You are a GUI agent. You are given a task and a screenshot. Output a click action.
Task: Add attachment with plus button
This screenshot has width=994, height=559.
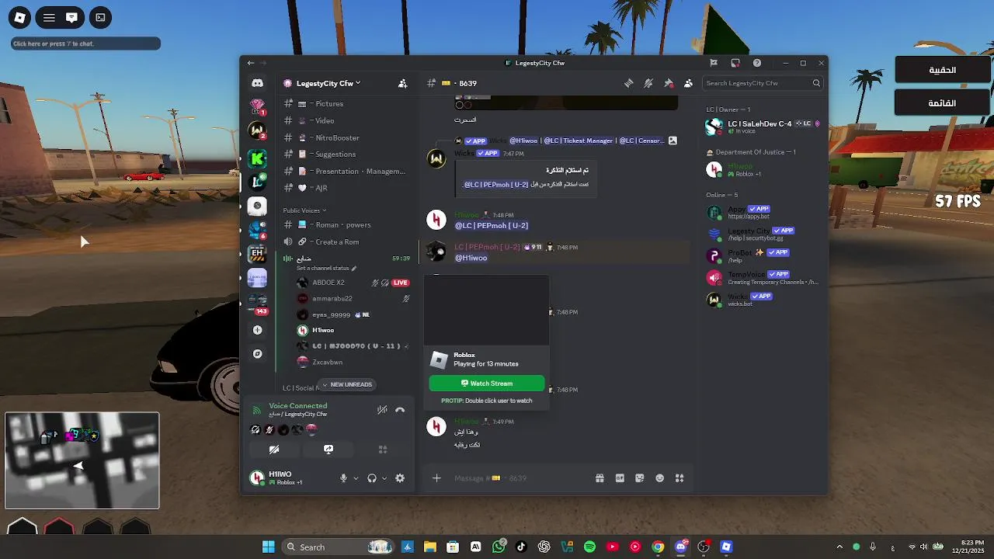pos(436,478)
